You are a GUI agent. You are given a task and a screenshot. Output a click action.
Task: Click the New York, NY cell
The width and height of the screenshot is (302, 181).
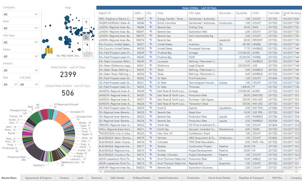(171, 133)
